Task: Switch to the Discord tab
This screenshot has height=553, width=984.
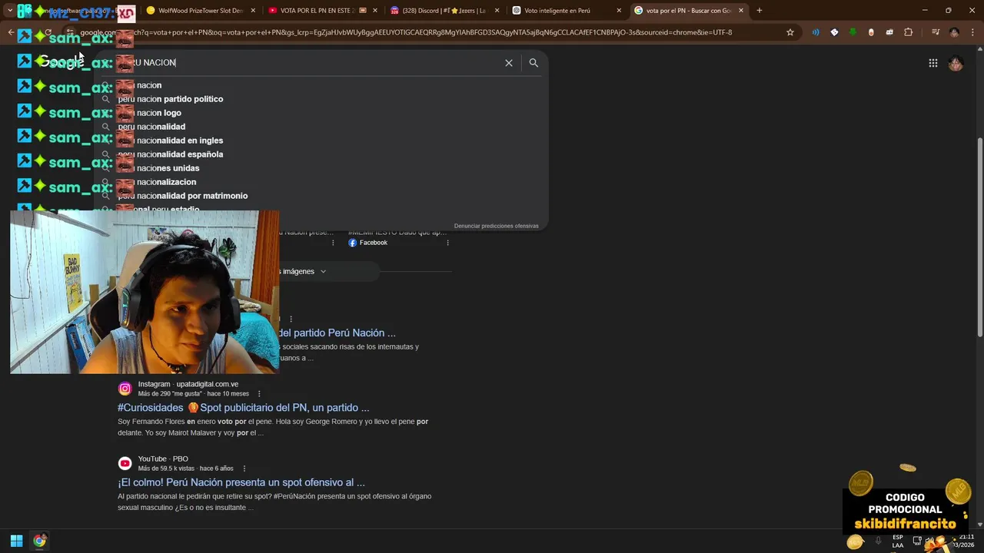Action: pos(444,11)
